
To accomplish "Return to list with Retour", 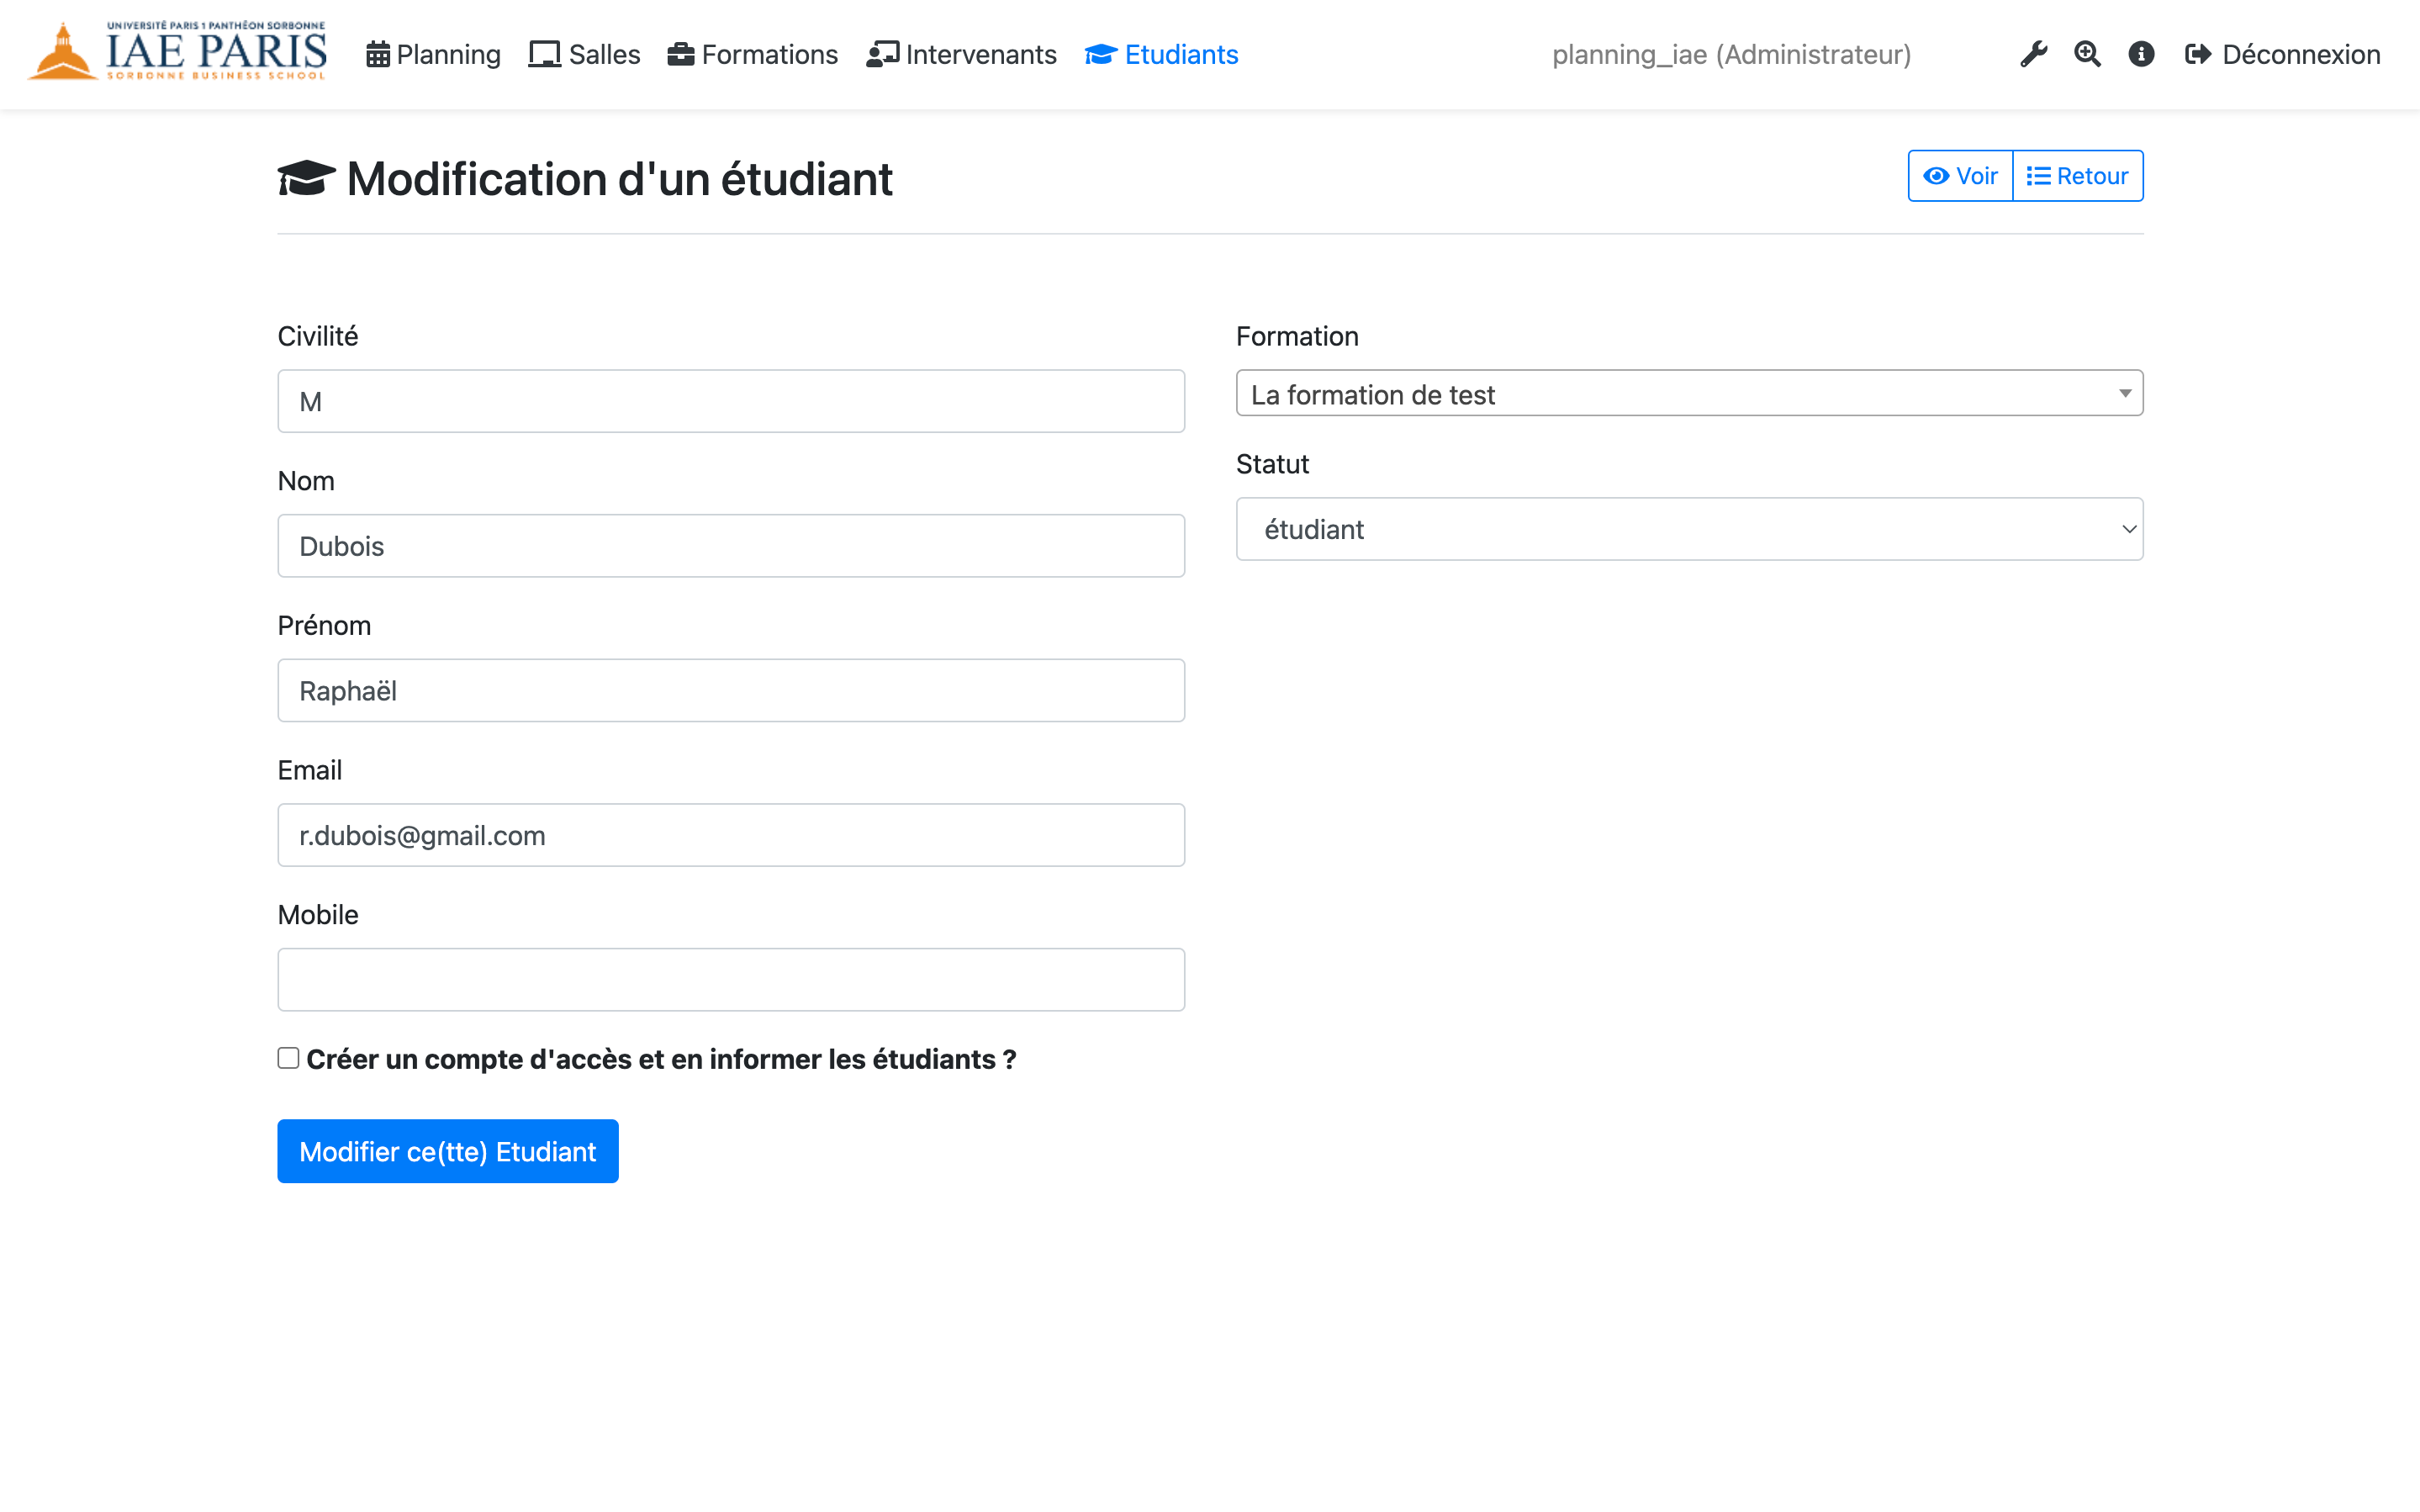I will pyautogui.click(x=2077, y=176).
